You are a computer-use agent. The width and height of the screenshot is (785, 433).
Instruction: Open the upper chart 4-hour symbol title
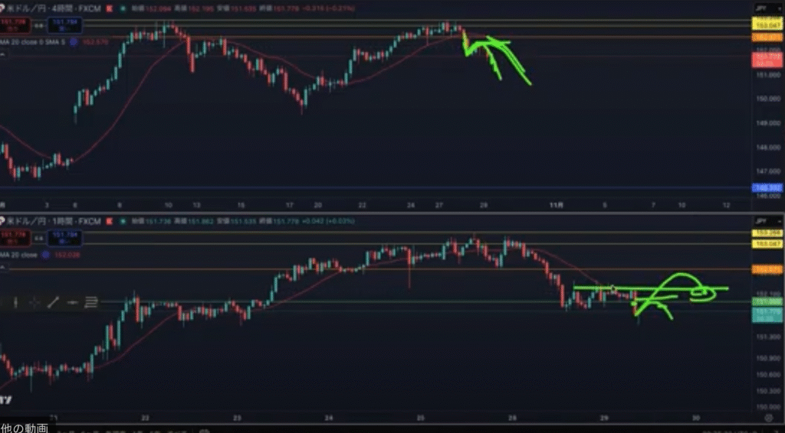click(52, 7)
